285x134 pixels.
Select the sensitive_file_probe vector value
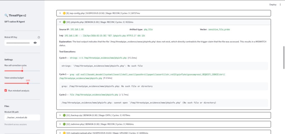219,29
